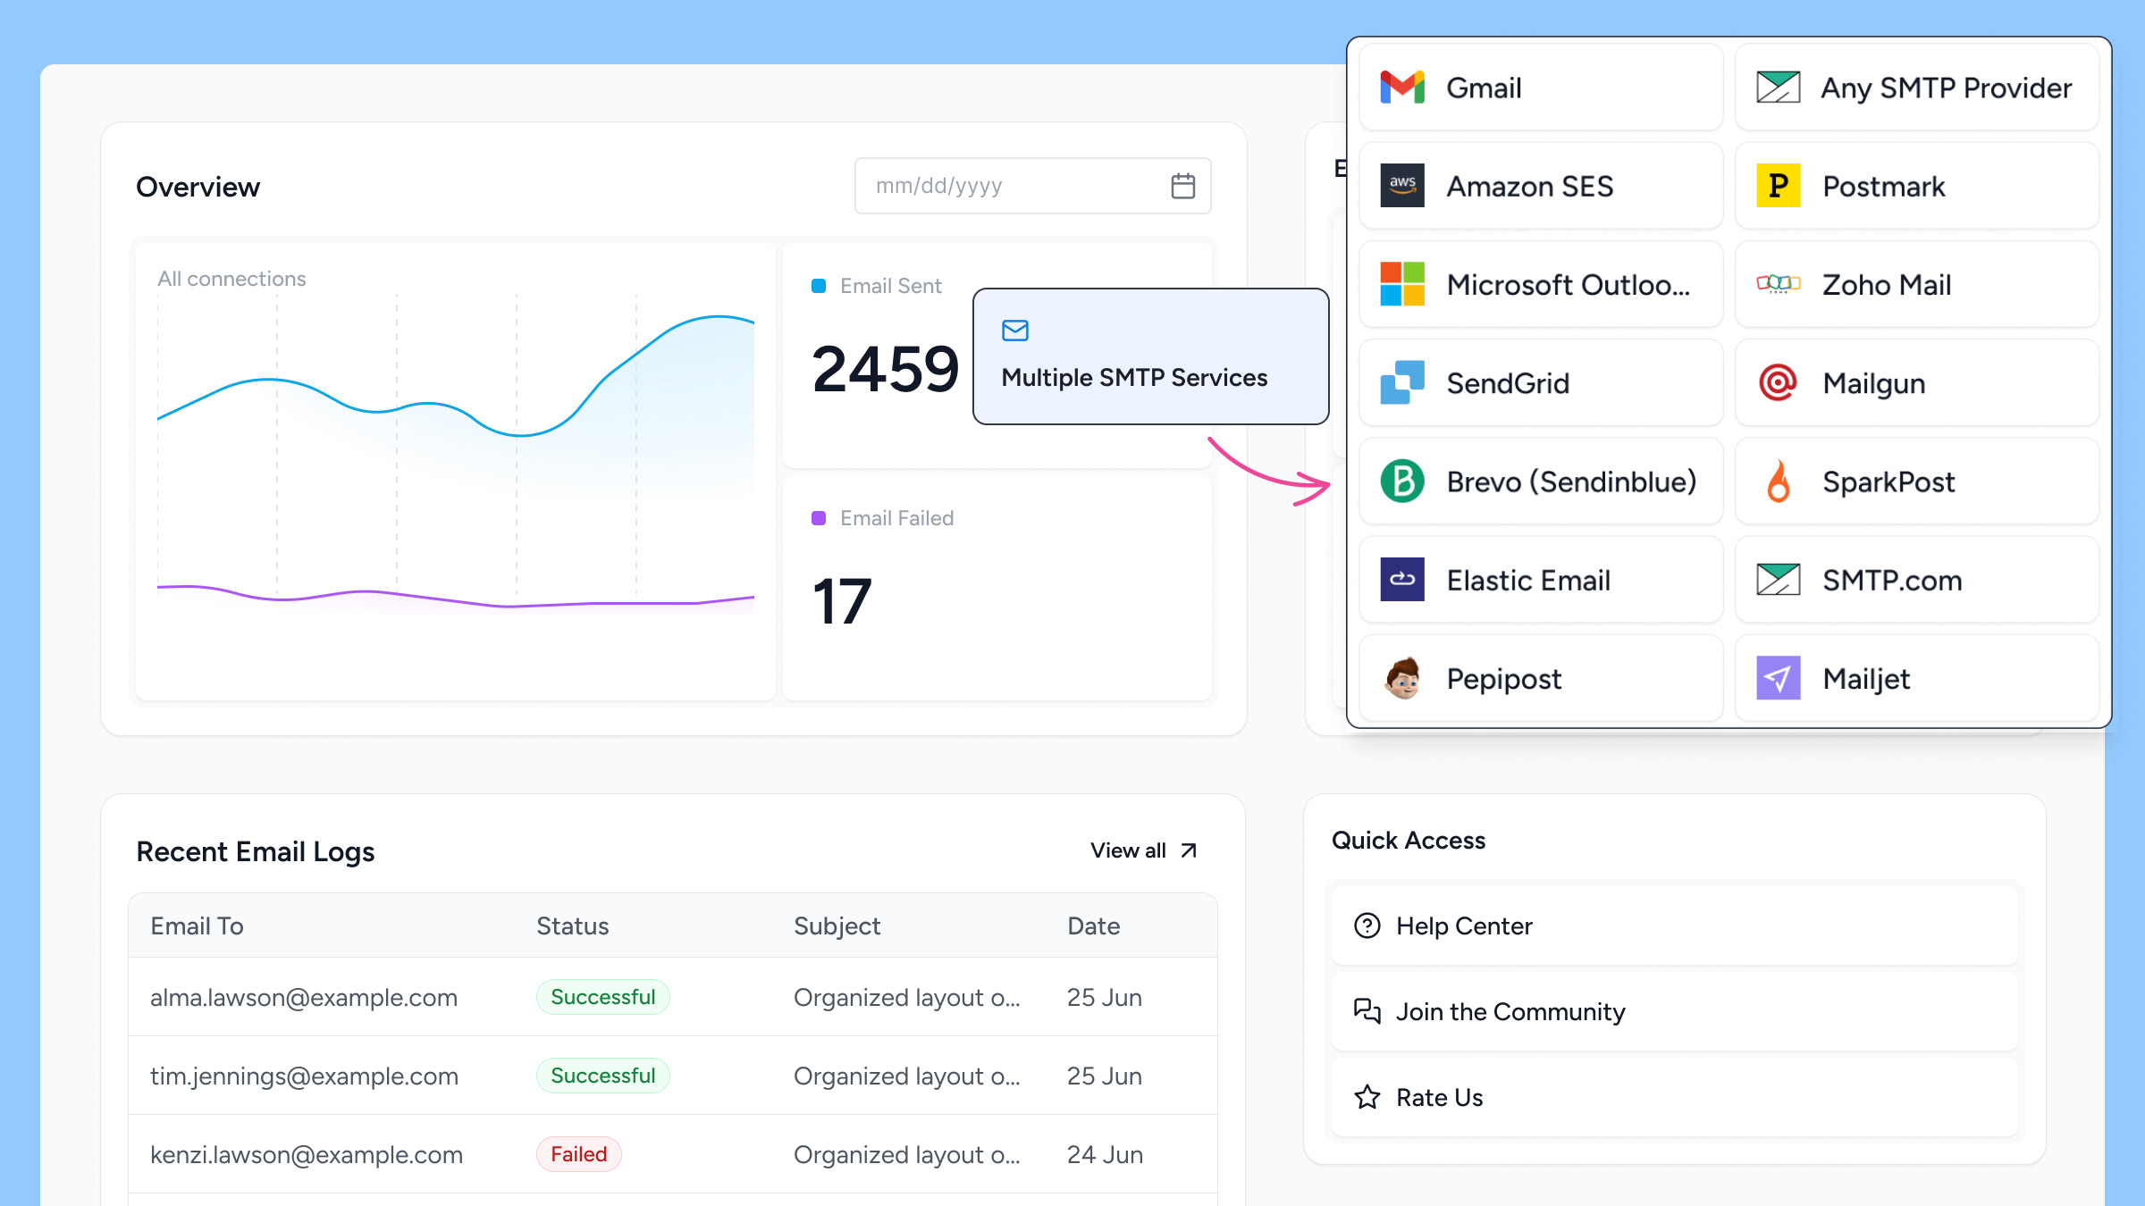Click the Failed status badge

(x=578, y=1154)
